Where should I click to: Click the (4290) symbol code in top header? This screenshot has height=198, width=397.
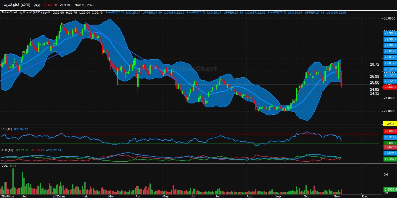(x=25, y=5)
